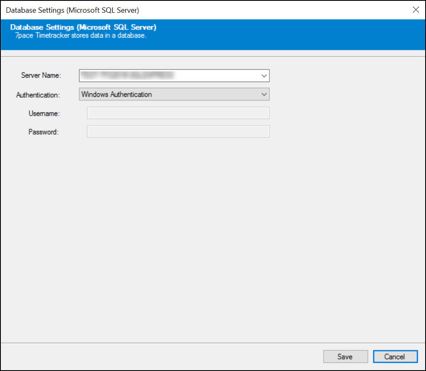Cancel the database settings dialog
Viewport: 426px width, 371px height.
click(395, 356)
